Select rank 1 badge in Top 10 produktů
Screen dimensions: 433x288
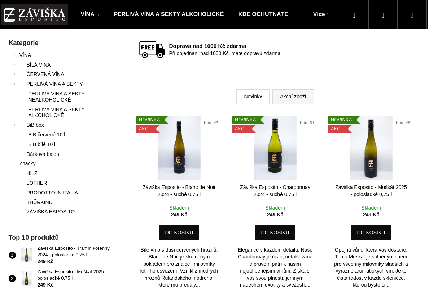(12, 255)
